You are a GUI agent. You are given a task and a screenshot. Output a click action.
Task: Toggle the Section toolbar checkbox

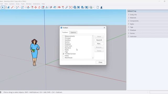pyautogui.click(x=64, y=42)
